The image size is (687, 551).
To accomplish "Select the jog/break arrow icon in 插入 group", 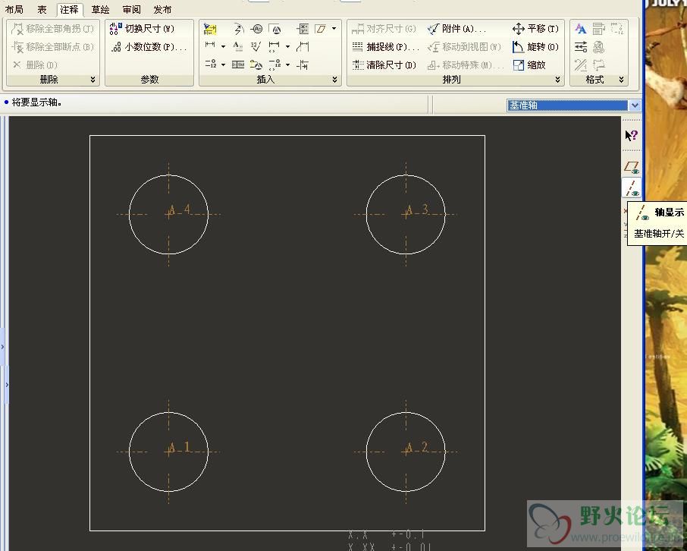I will (x=239, y=30).
